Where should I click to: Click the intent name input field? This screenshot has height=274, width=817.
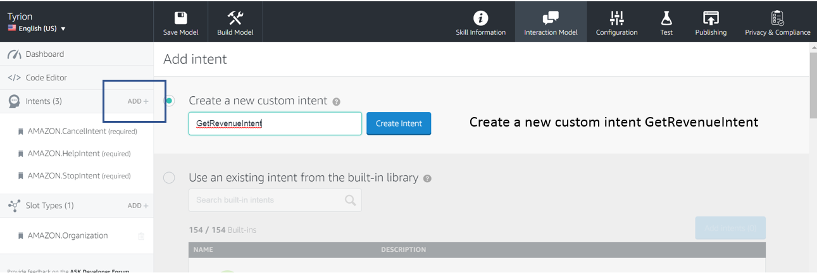[x=275, y=123]
